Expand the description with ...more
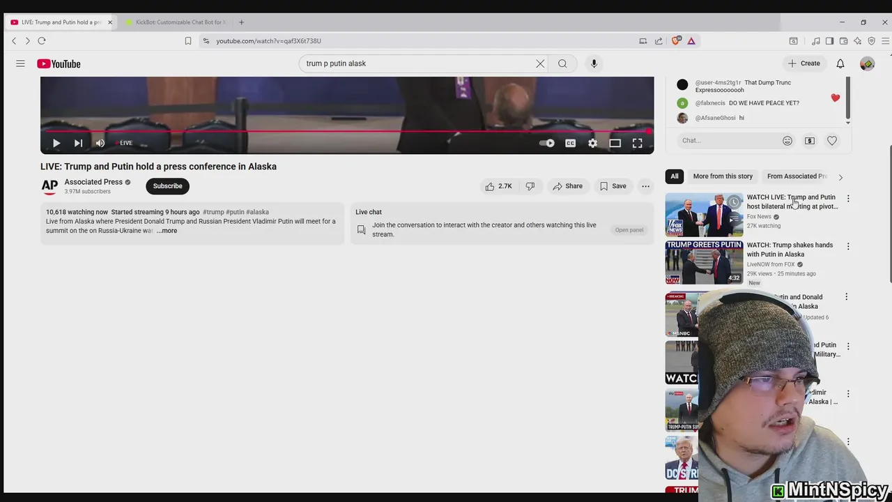The image size is (892, 502). (x=167, y=231)
